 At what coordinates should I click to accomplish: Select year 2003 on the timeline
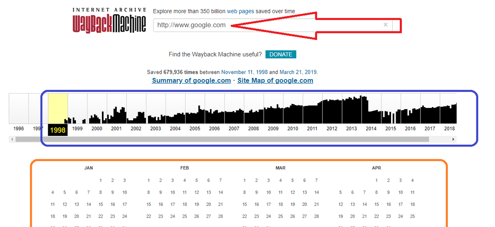pos(156,129)
